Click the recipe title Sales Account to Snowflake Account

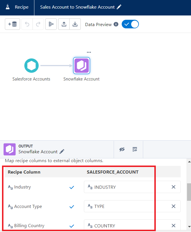coord(77,7)
